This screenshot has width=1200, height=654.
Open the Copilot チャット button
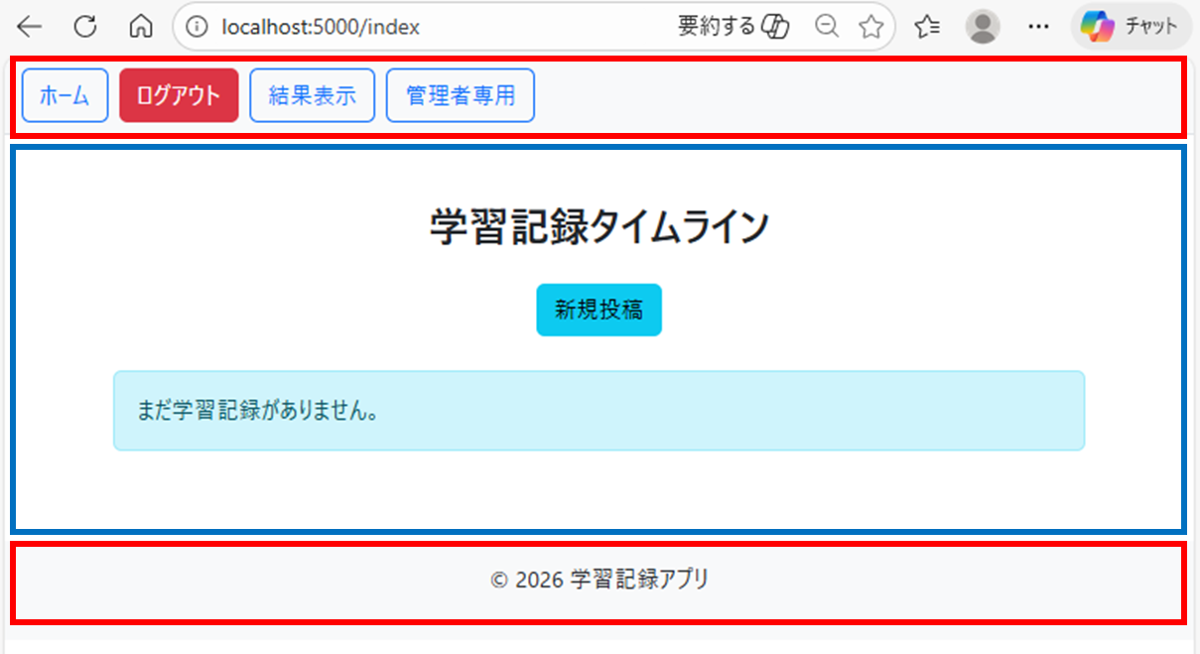[x=1131, y=27]
